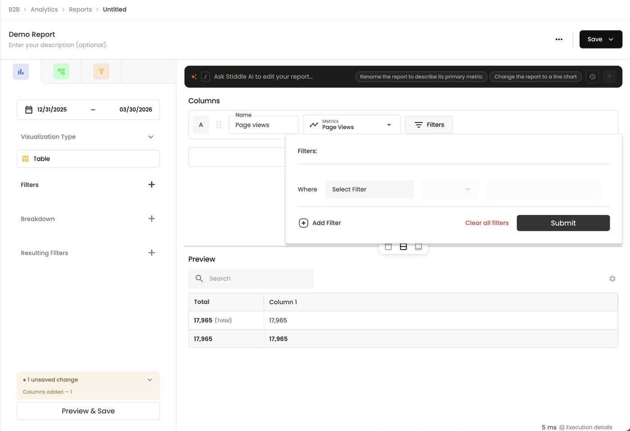Open the AI prompt history clock icon
The width and height of the screenshot is (630, 431).
592,77
